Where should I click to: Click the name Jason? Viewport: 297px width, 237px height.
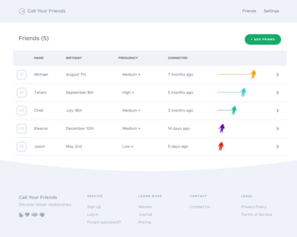tap(40, 146)
